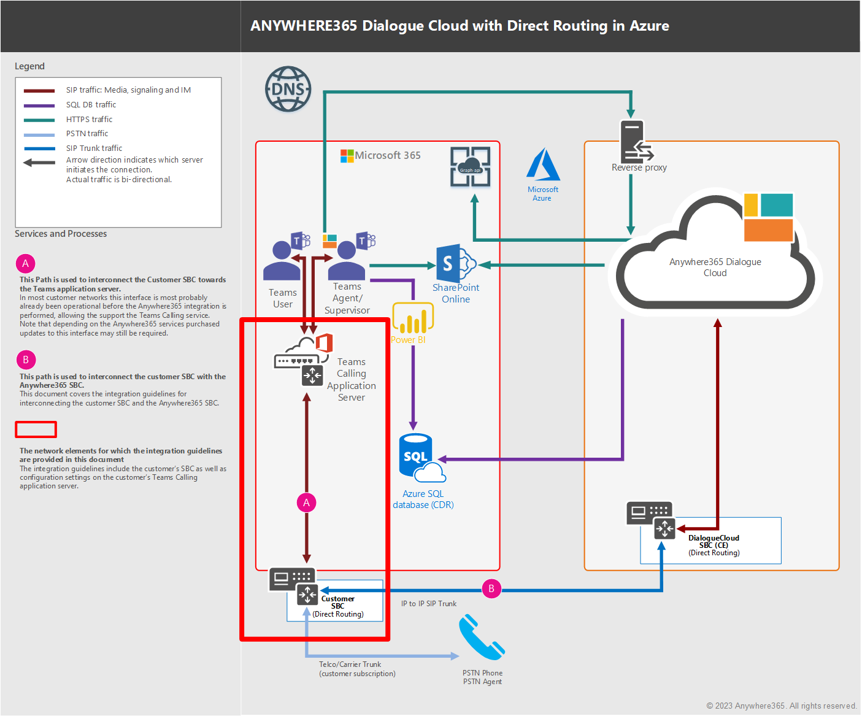
Task: Select the Reverse proxy server icon
Action: 636,141
